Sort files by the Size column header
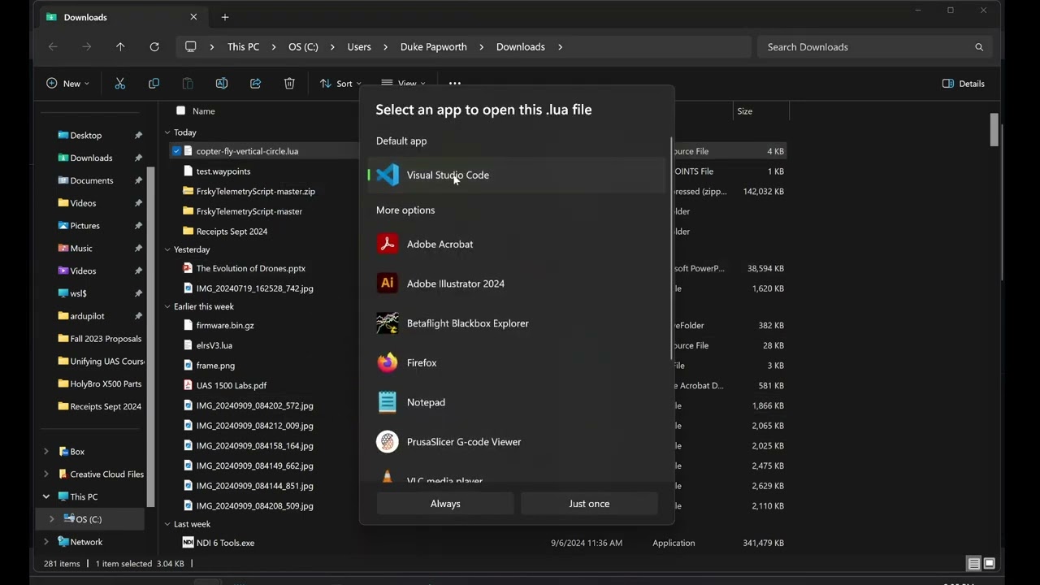The image size is (1040, 585). click(745, 111)
